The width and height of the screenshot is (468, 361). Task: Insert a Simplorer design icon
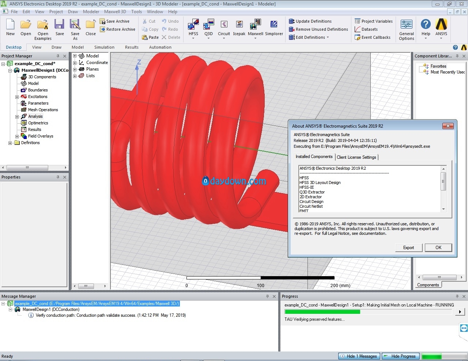pyautogui.click(x=274, y=25)
